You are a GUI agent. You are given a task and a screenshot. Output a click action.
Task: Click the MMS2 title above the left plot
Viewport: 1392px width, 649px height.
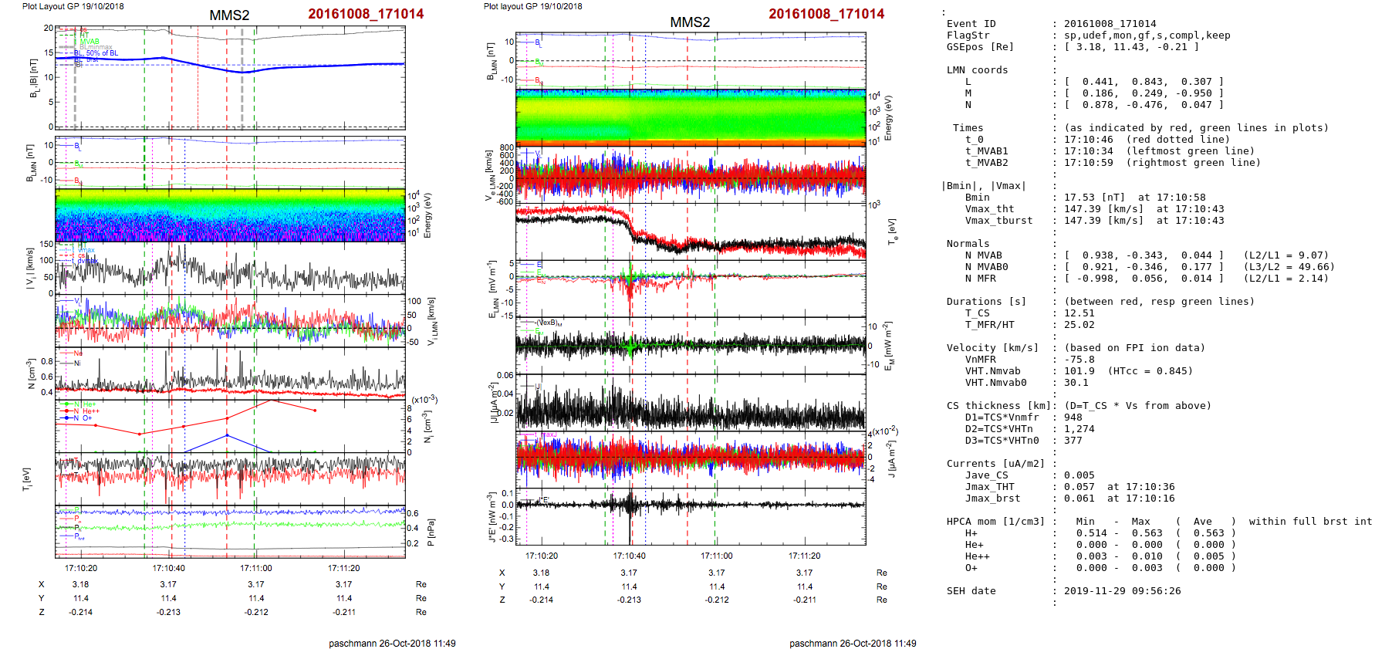click(x=229, y=15)
